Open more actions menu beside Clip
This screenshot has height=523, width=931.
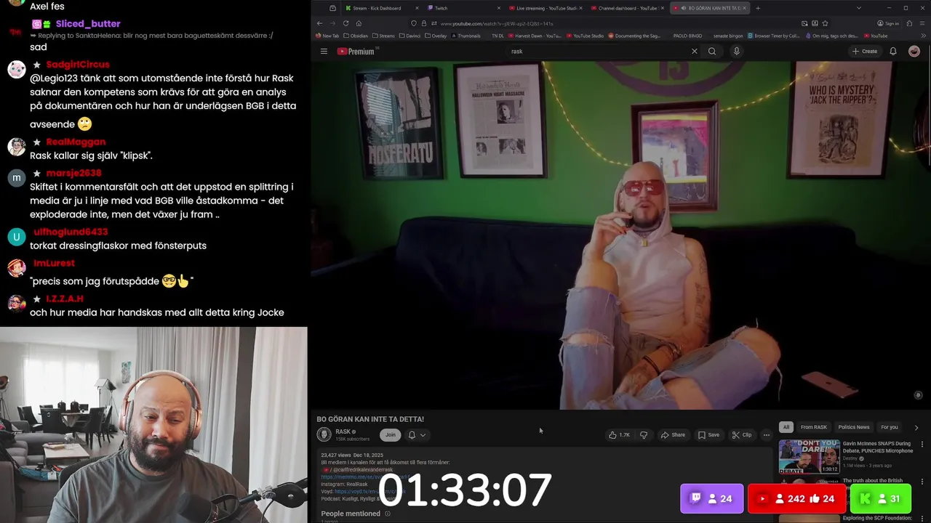point(766,435)
